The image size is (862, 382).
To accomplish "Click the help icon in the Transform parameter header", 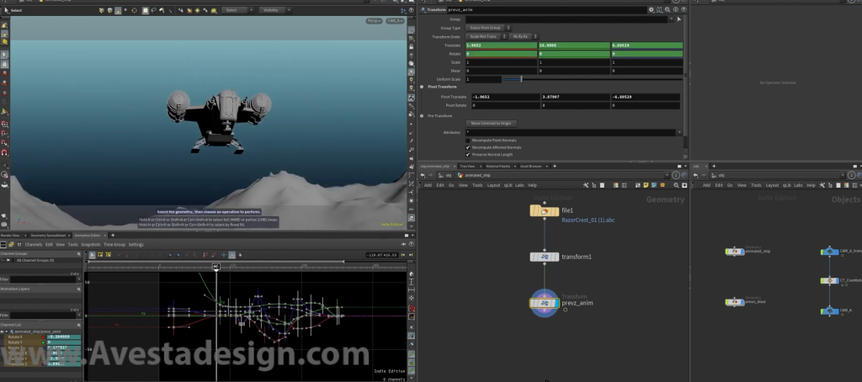I will (682, 10).
